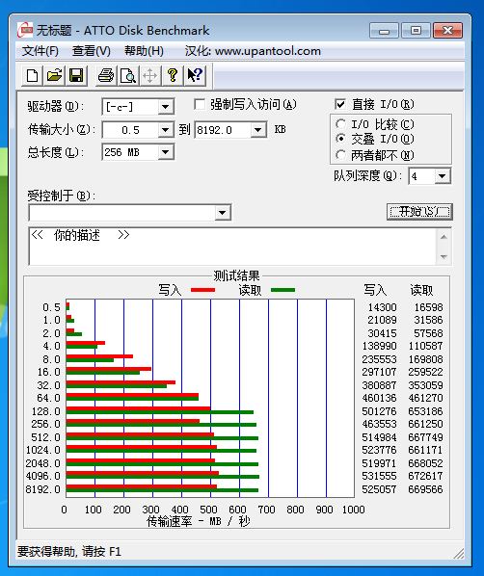Screen dimensions: 484x576
Task: Select the 两者都不 radio option
Action: click(x=340, y=155)
